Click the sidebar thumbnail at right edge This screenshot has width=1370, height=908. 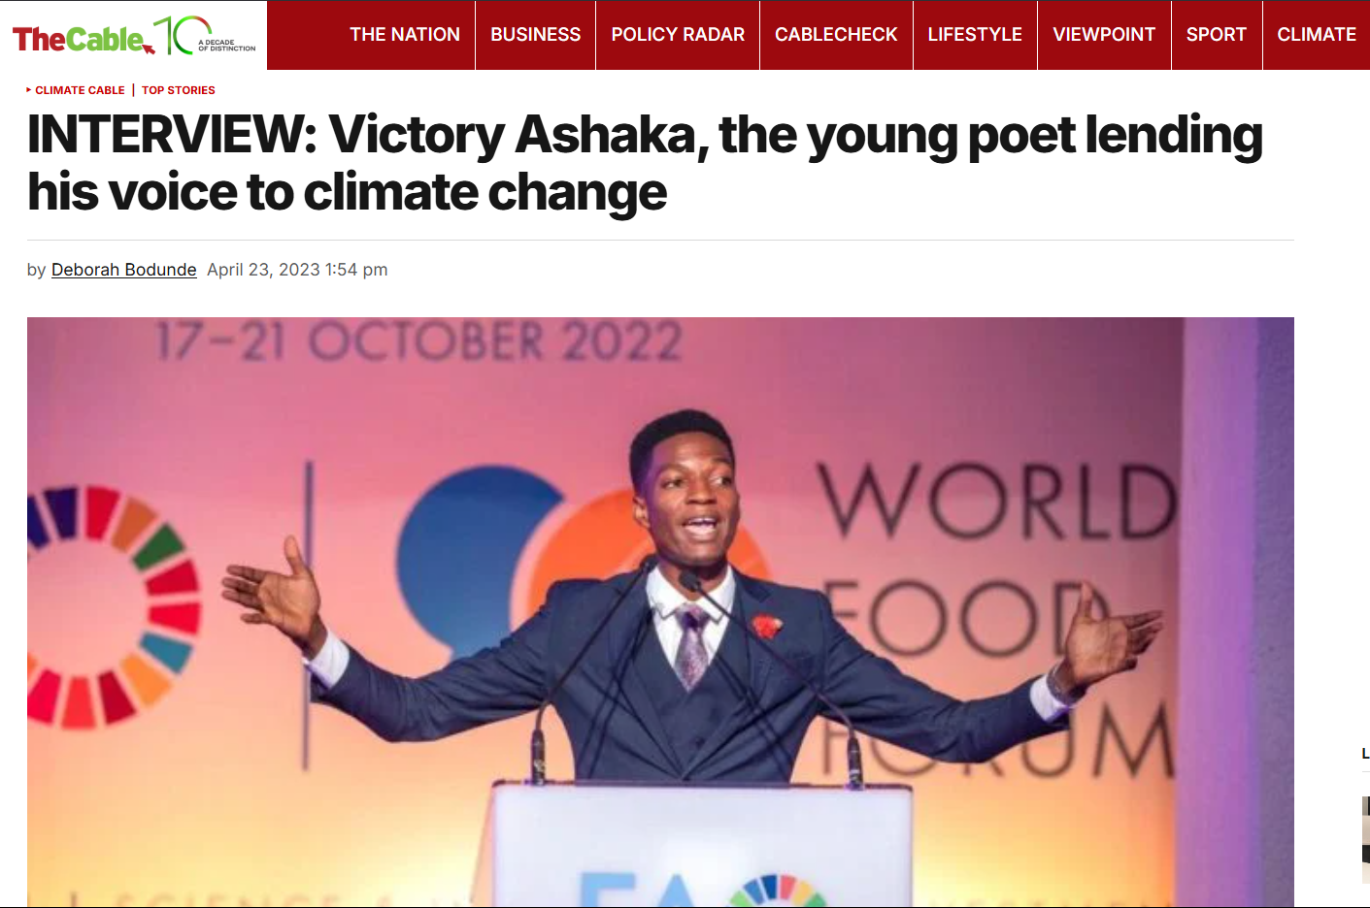click(x=1365, y=840)
